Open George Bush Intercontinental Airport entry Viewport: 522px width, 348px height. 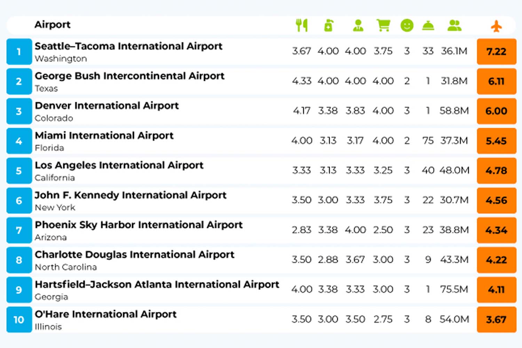tap(129, 76)
